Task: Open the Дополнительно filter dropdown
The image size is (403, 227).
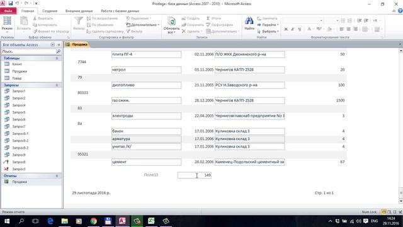Action: click(x=143, y=25)
